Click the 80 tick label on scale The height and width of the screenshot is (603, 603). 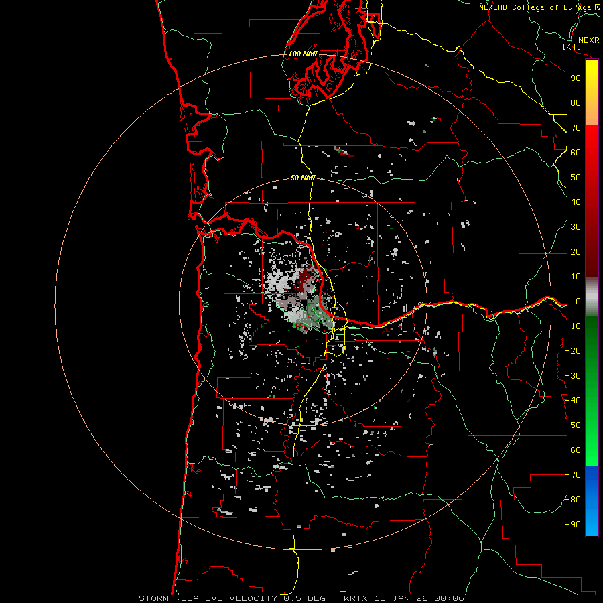point(576,103)
